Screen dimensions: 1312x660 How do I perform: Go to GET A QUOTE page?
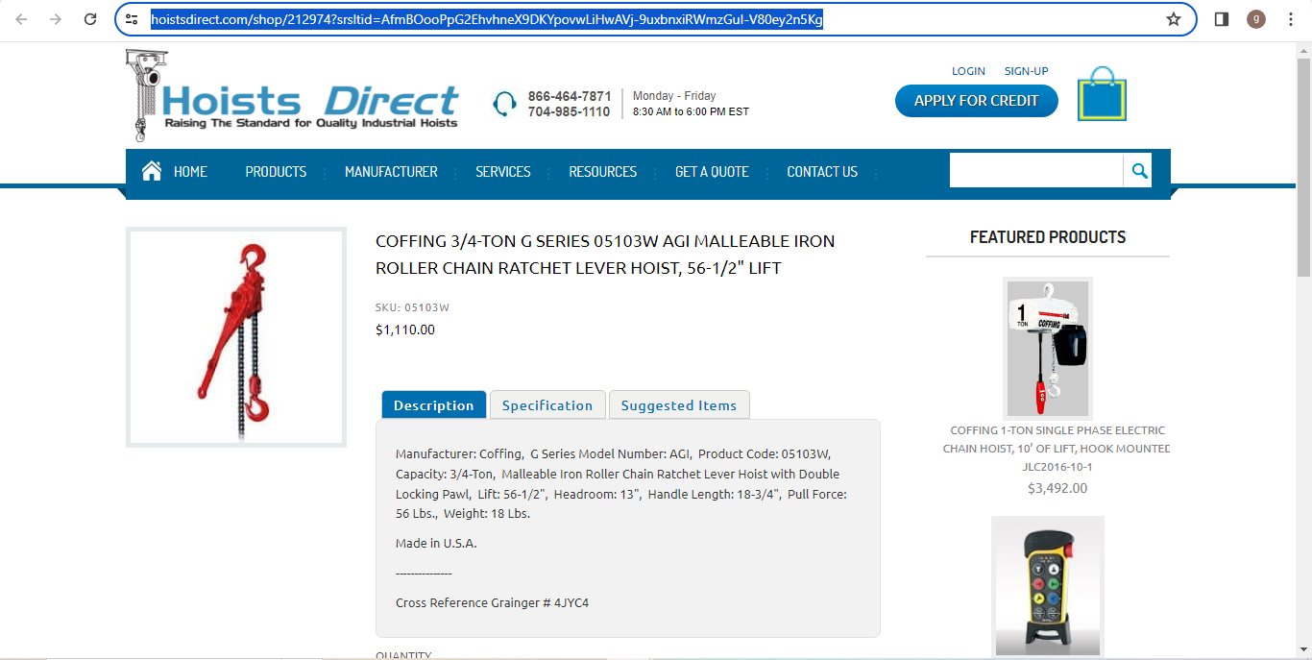click(712, 172)
